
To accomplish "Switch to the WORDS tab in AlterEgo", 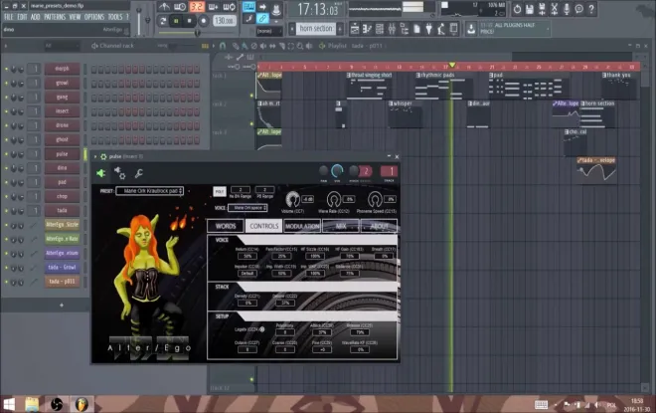I will pos(226,226).
